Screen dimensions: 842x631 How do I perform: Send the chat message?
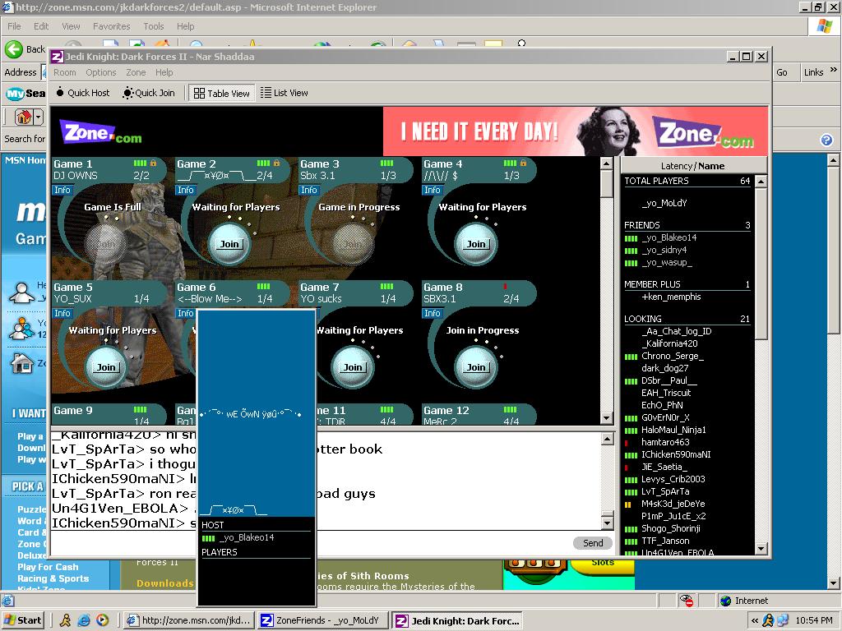point(593,543)
